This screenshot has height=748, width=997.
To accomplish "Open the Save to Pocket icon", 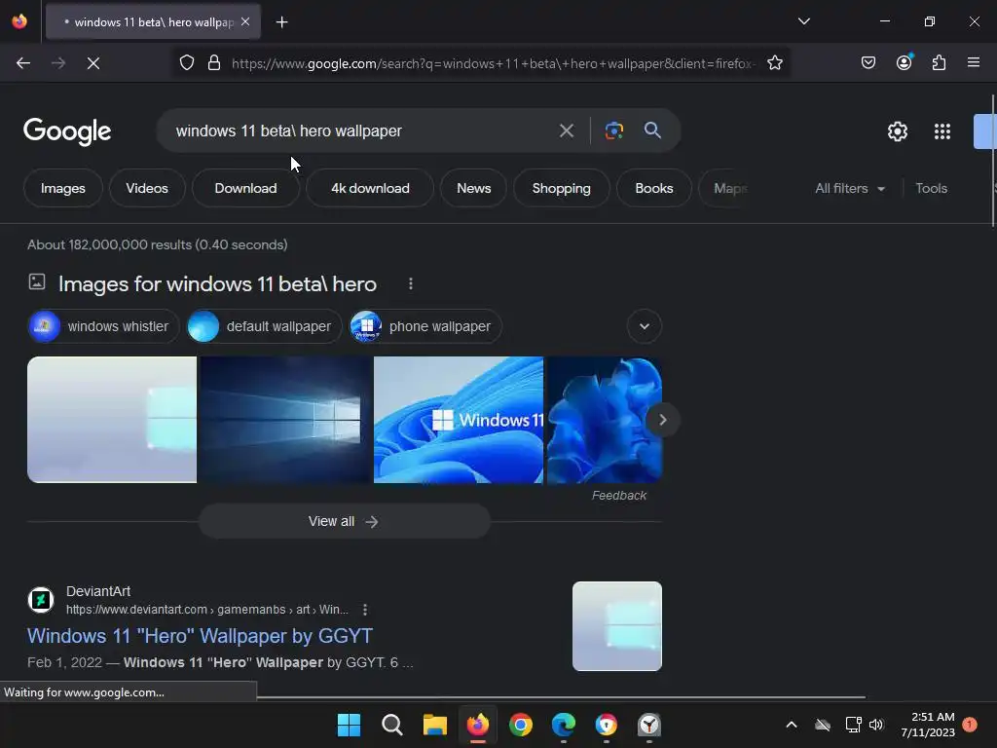I will (x=868, y=62).
